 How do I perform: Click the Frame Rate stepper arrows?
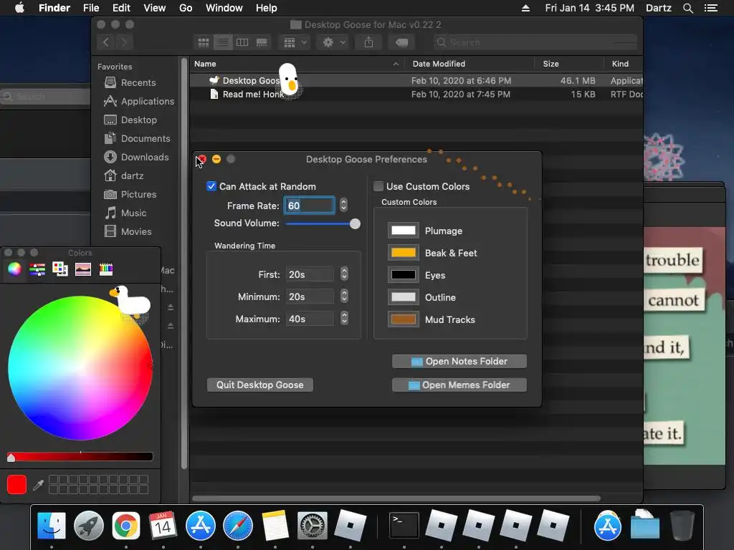343,205
